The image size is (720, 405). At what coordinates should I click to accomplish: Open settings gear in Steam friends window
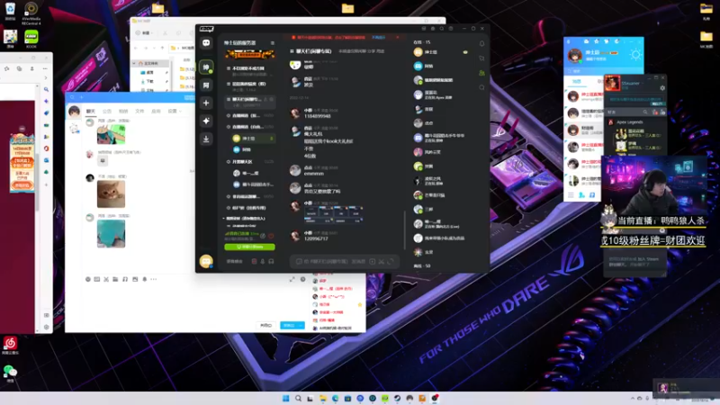pos(662,88)
